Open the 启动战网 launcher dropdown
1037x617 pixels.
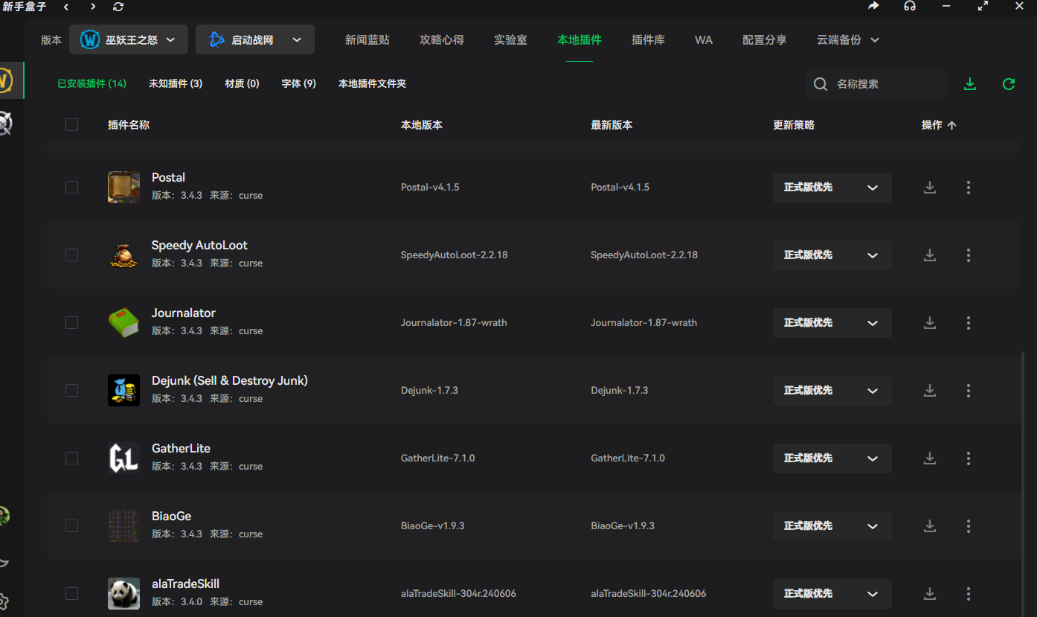tap(254, 40)
